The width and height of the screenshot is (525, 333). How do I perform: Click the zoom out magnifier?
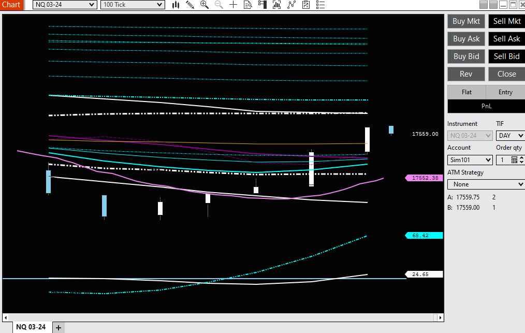coord(218,5)
